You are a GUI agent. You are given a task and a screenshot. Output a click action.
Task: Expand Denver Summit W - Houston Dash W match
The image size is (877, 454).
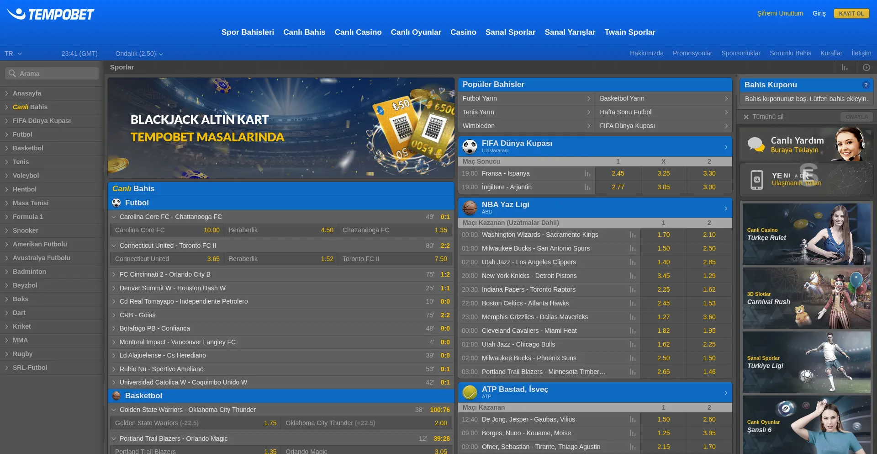[114, 288]
